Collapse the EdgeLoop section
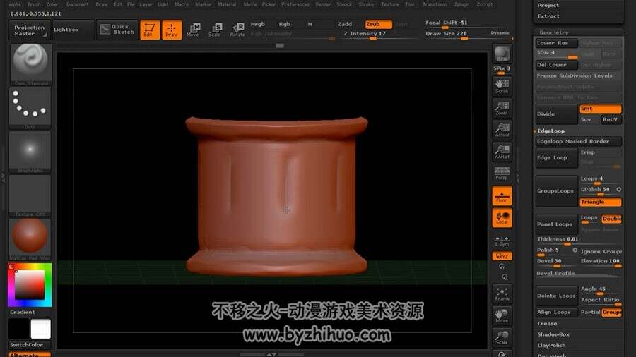 (550, 131)
